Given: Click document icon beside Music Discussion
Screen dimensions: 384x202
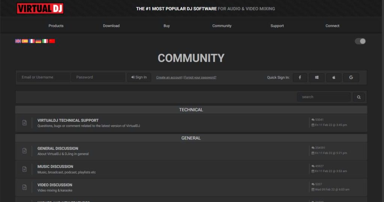Looking at the screenshot, I should pyautogui.click(x=24, y=169).
